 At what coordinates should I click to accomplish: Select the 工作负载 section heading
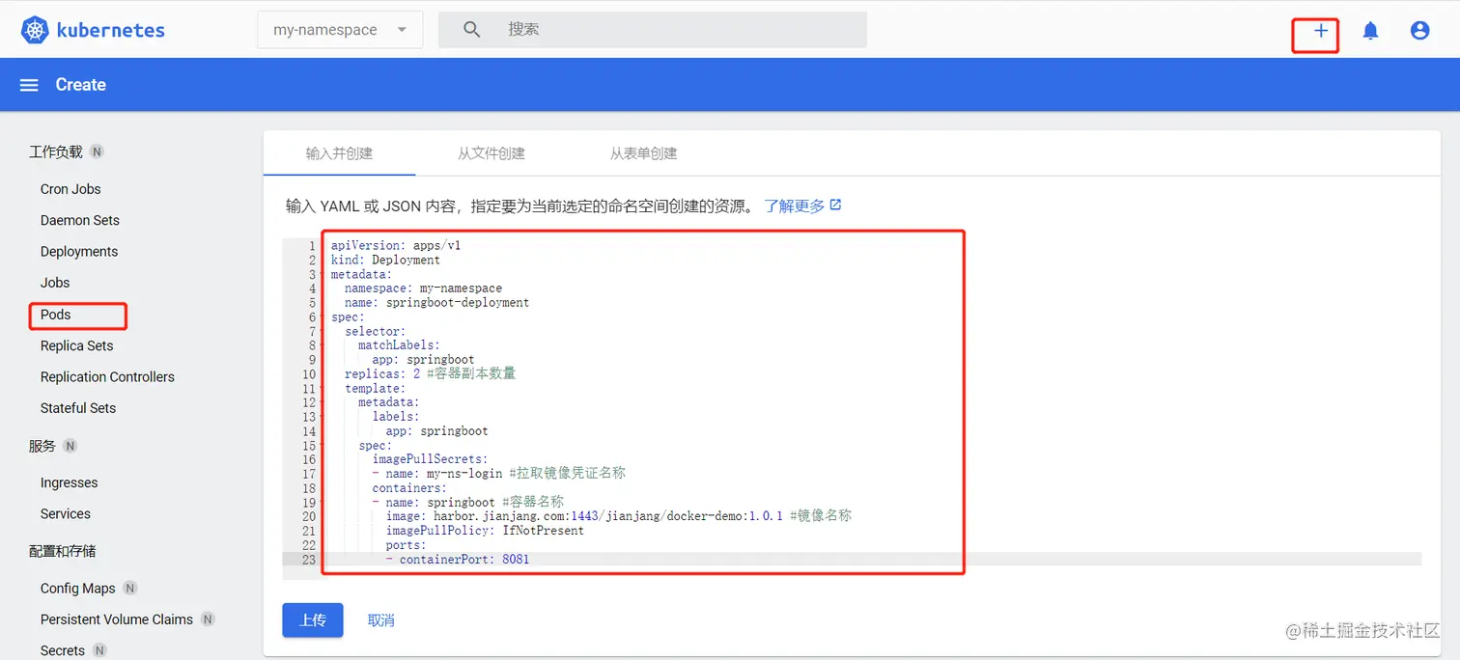tap(56, 151)
